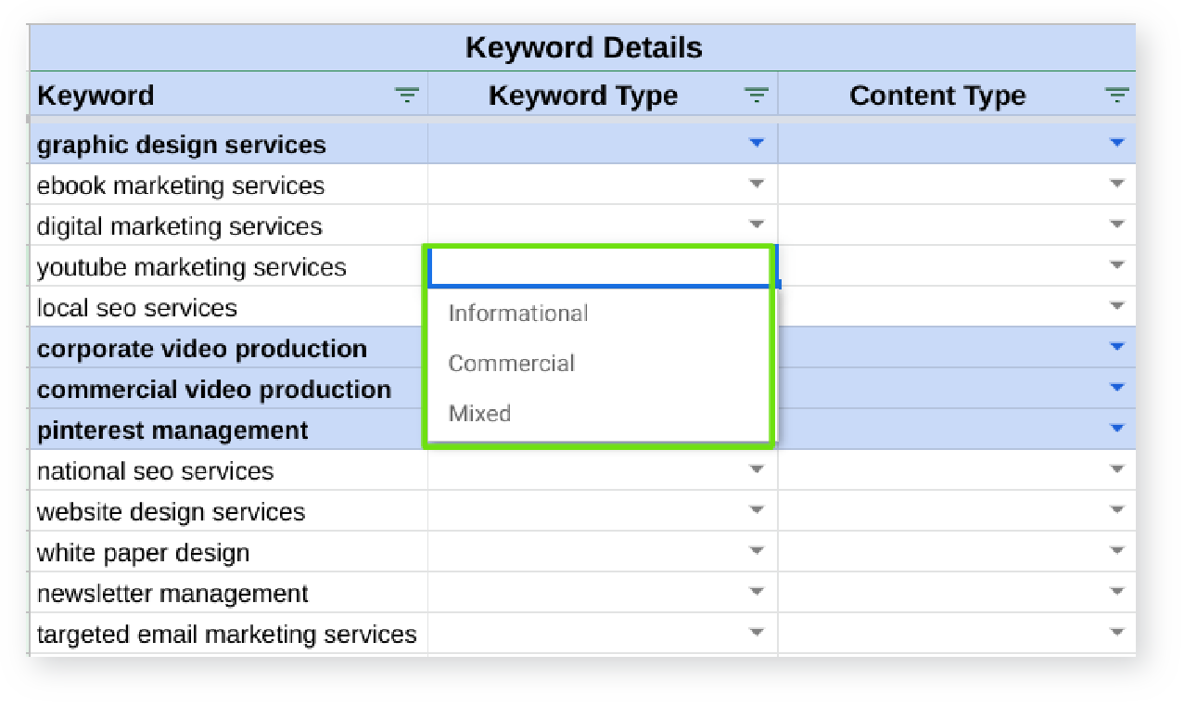
Task: Click the Keyword Type column filter icon
Action: [757, 96]
